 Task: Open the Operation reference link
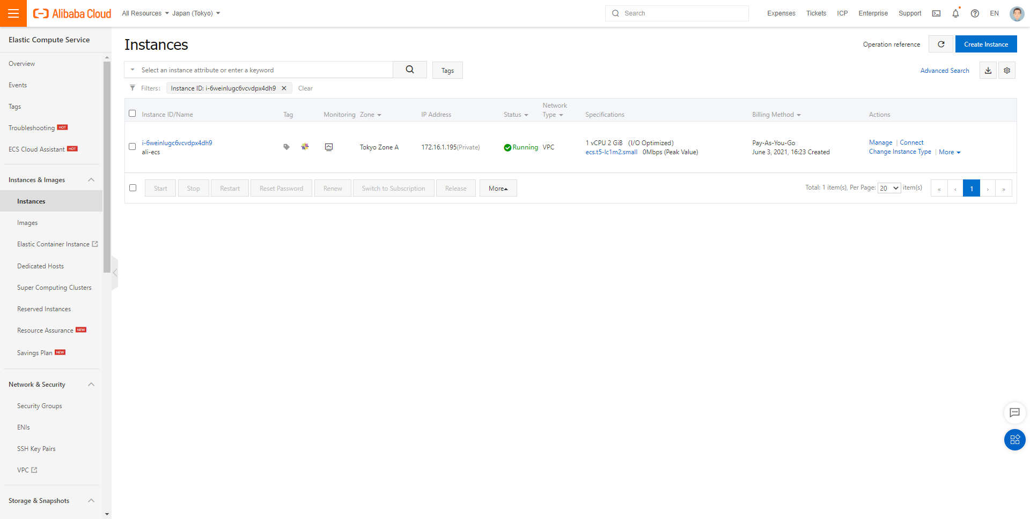892,44
